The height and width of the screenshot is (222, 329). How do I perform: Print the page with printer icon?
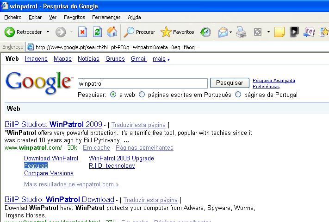tap(241, 32)
